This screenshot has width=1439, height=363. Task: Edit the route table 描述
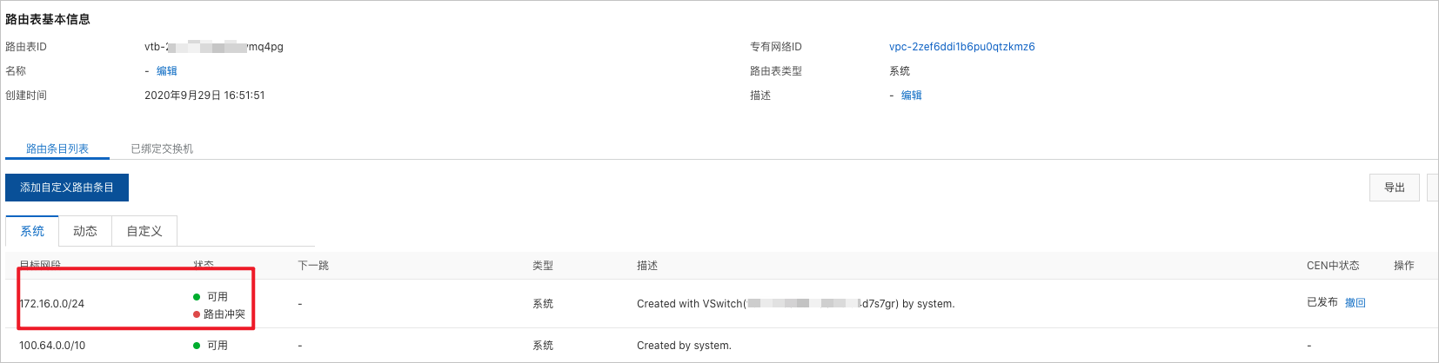coord(912,96)
